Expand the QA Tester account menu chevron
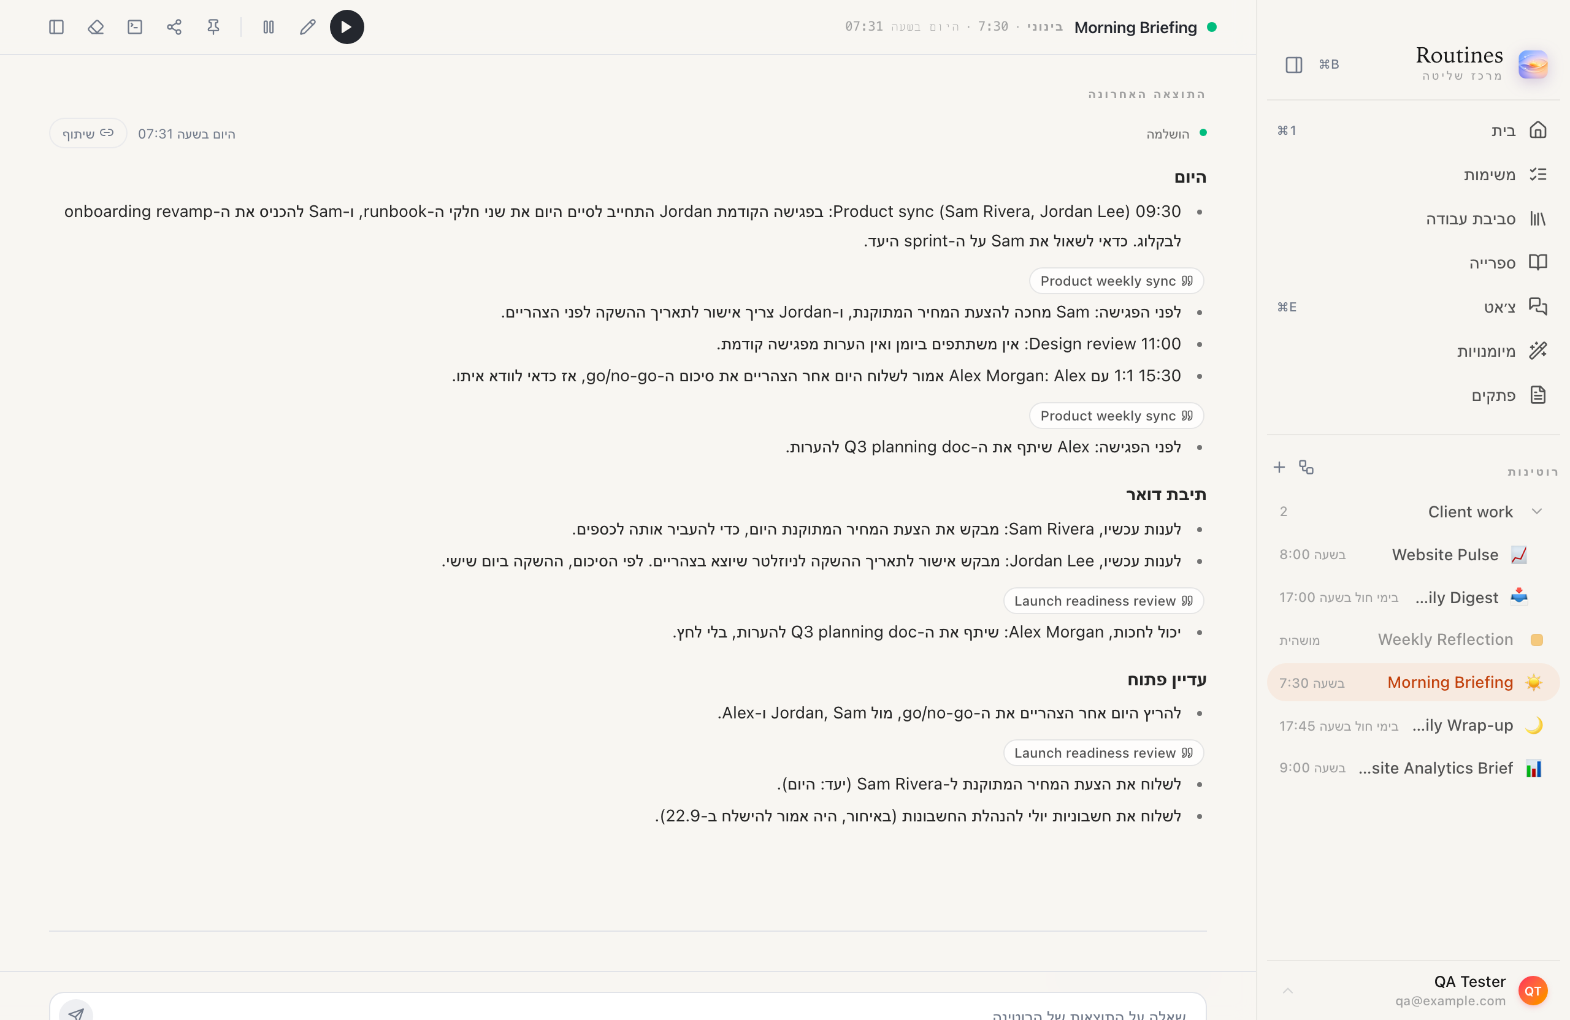The width and height of the screenshot is (1570, 1020). pyautogui.click(x=1288, y=991)
